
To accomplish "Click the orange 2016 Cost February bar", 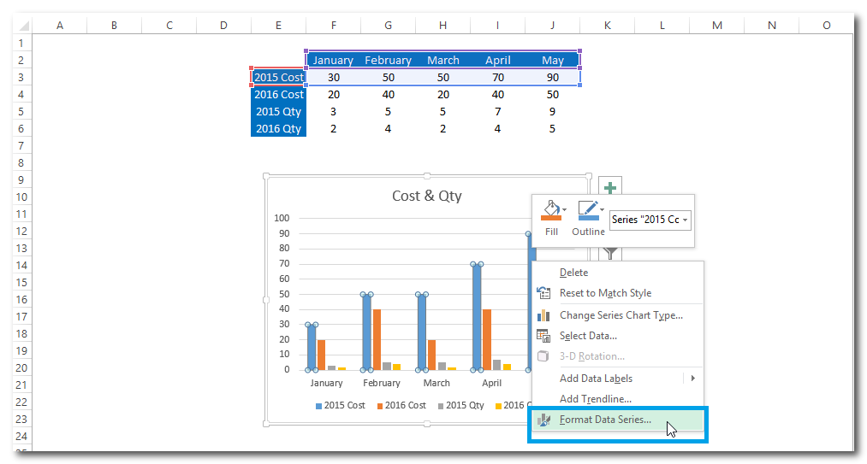I will click(x=377, y=339).
